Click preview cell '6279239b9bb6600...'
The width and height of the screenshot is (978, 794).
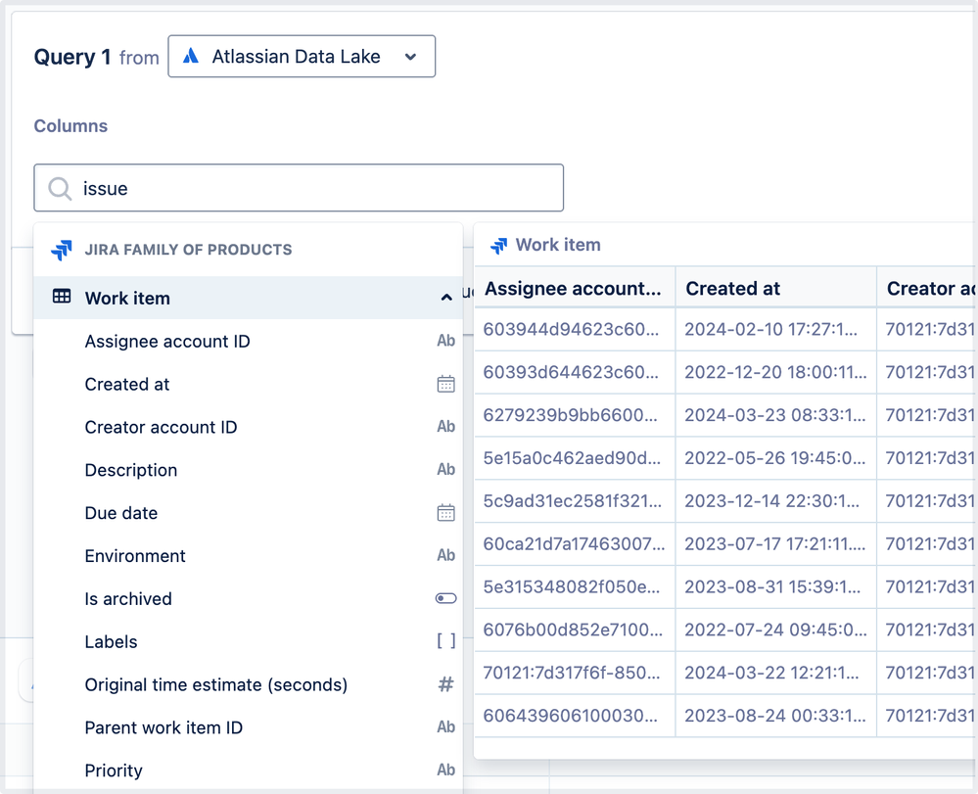pos(575,415)
